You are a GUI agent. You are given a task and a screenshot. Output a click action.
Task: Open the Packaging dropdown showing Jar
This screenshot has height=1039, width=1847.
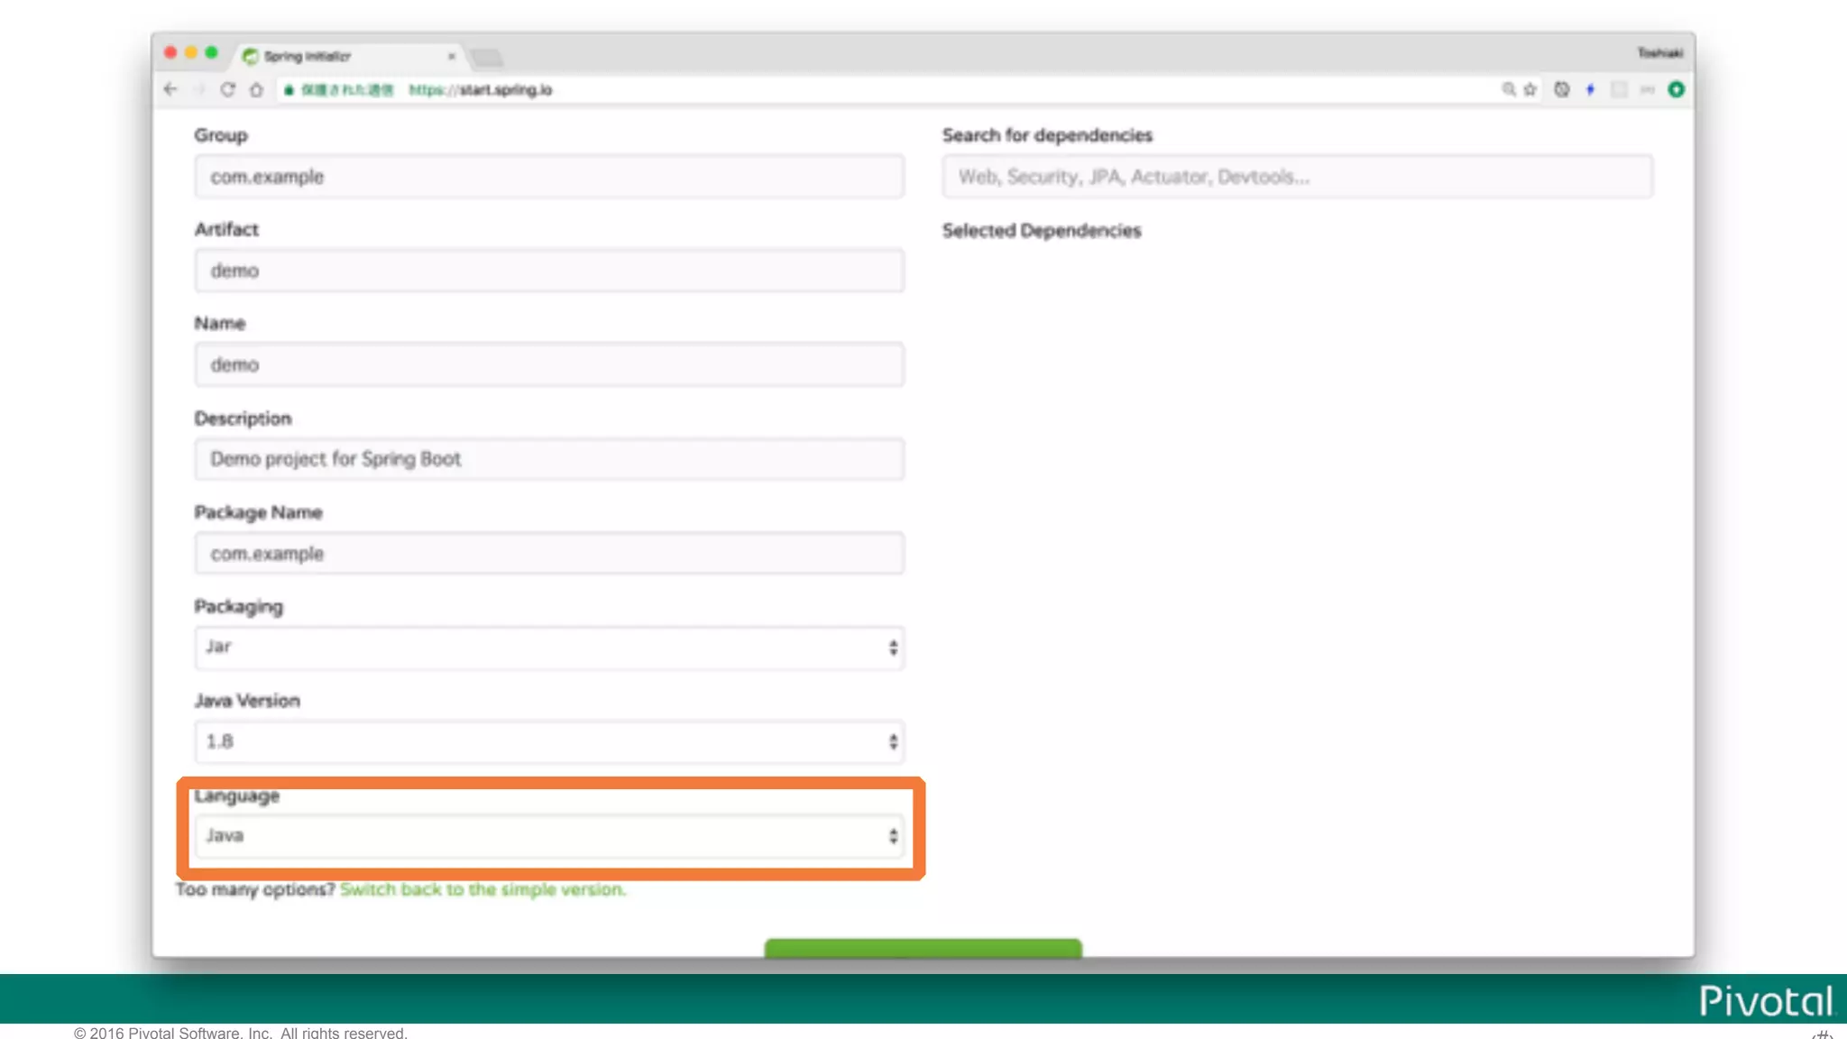coord(548,648)
